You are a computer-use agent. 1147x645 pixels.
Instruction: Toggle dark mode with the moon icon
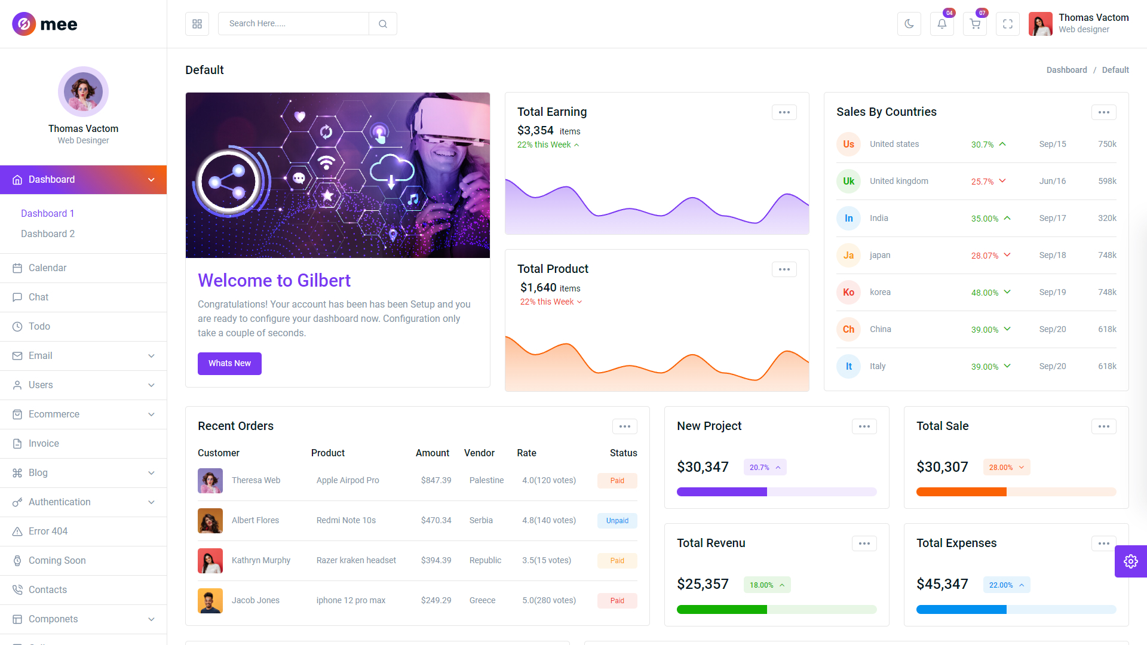click(909, 24)
